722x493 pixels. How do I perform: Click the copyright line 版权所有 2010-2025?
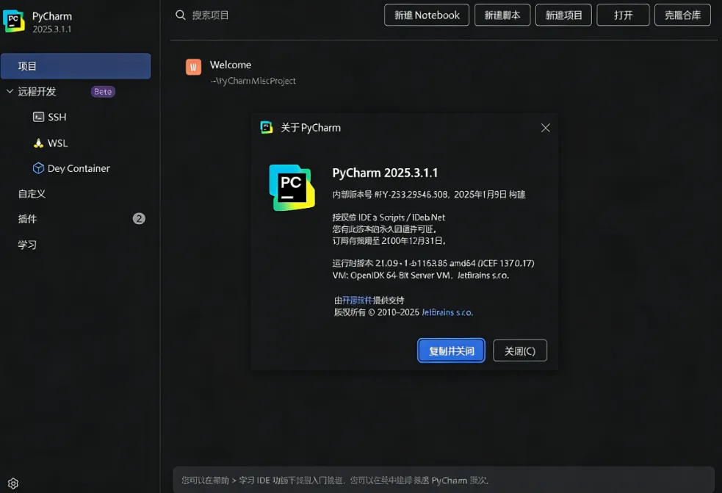pyautogui.click(x=403, y=312)
